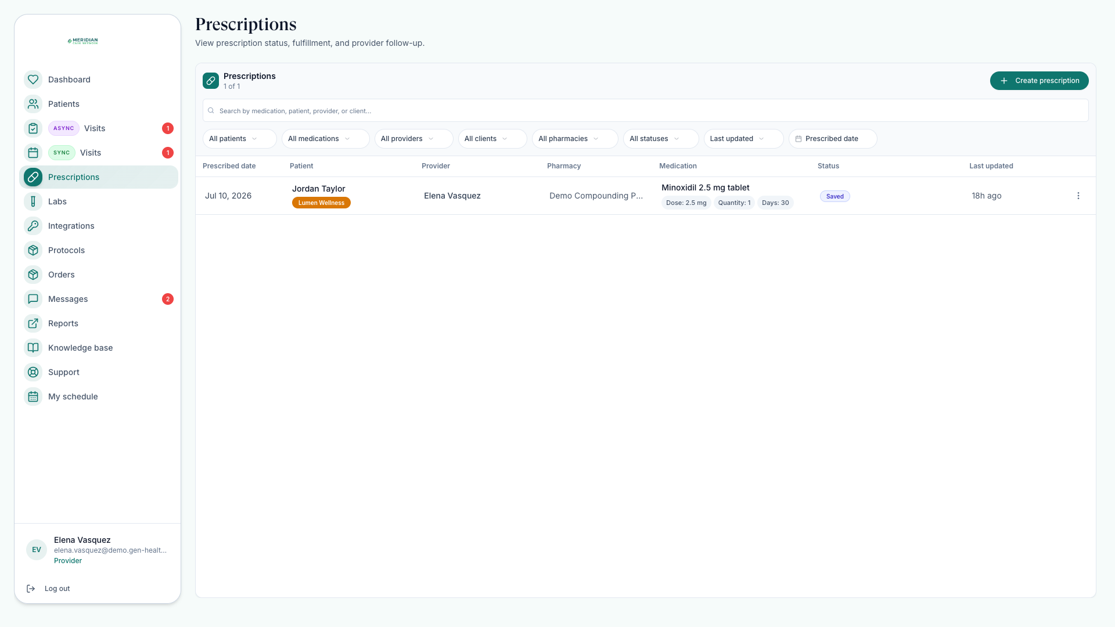Open the Orders page
Image resolution: width=1115 pixels, height=627 pixels.
point(99,275)
